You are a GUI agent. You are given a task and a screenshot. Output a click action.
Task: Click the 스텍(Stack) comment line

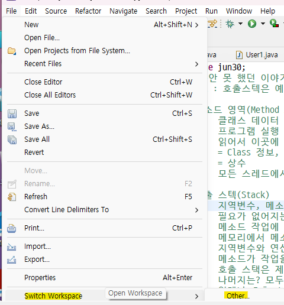[244, 195]
